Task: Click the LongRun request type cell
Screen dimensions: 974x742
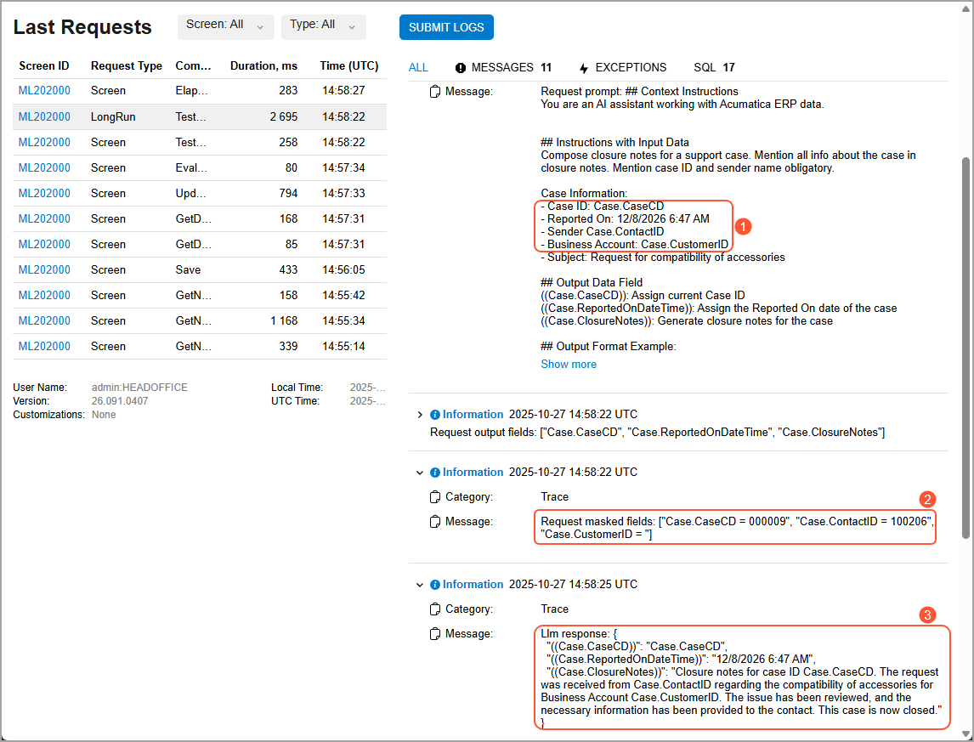Action: [113, 116]
